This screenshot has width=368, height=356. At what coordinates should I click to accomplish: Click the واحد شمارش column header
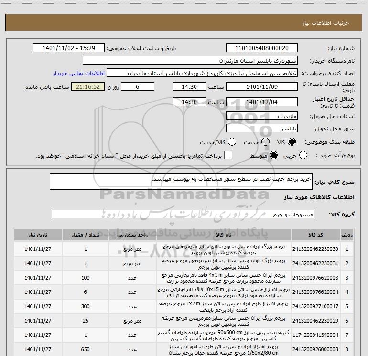[132, 235]
